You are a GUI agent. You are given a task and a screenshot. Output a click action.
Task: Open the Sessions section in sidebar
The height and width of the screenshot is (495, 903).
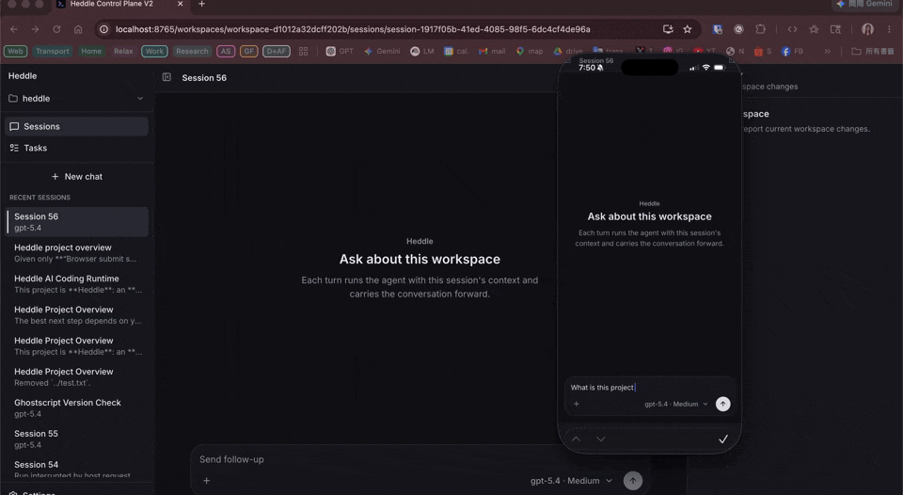pyautogui.click(x=76, y=126)
